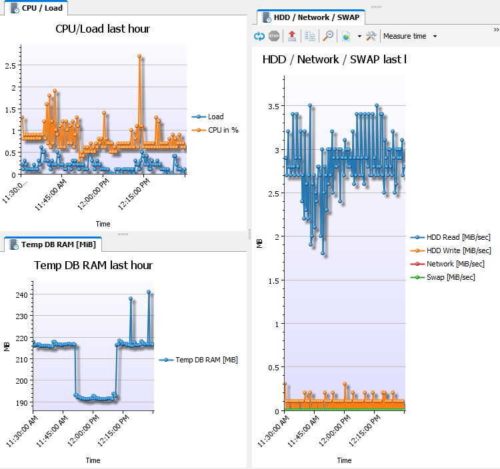Click the export icon with red arrow
500x469 pixels.
coord(292,36)
